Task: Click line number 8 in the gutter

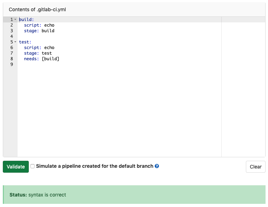Action: pyautogui.click(x=12, y=59)
